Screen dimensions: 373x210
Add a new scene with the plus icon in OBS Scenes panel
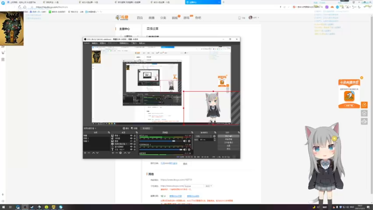tap(85, 153)
